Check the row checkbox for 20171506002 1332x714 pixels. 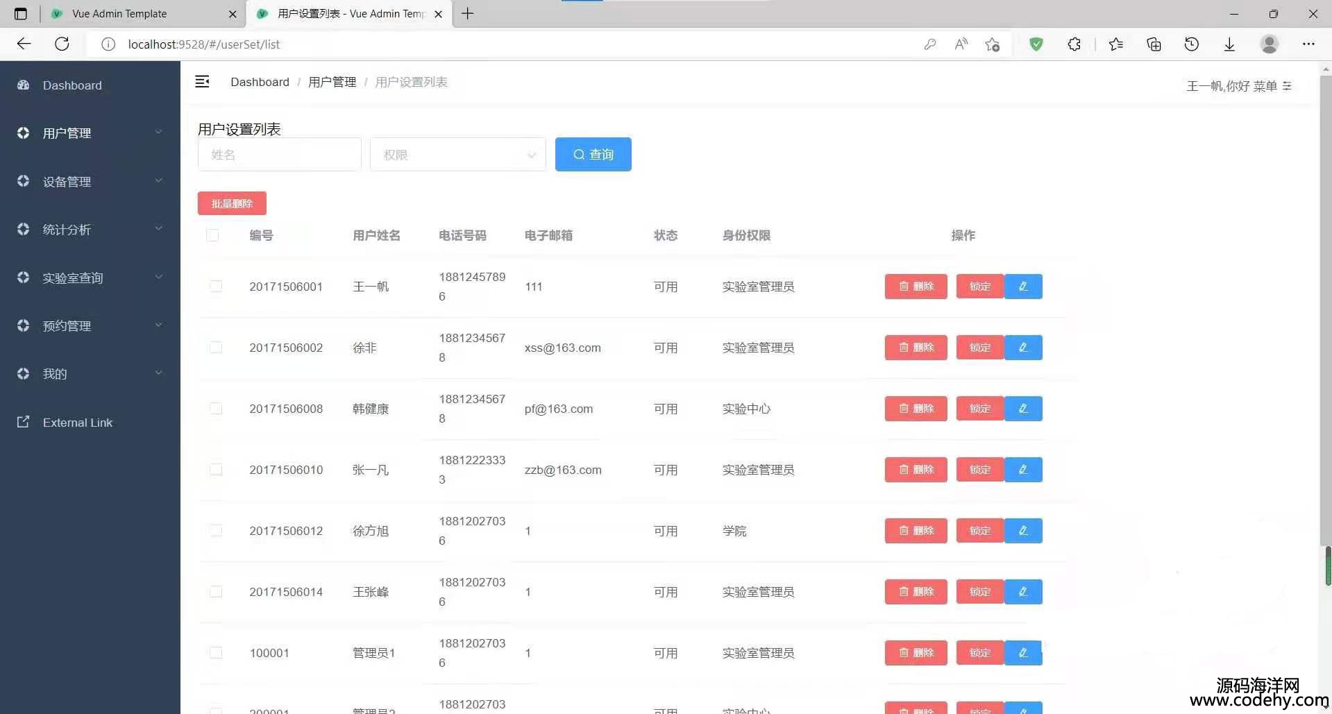216,347
